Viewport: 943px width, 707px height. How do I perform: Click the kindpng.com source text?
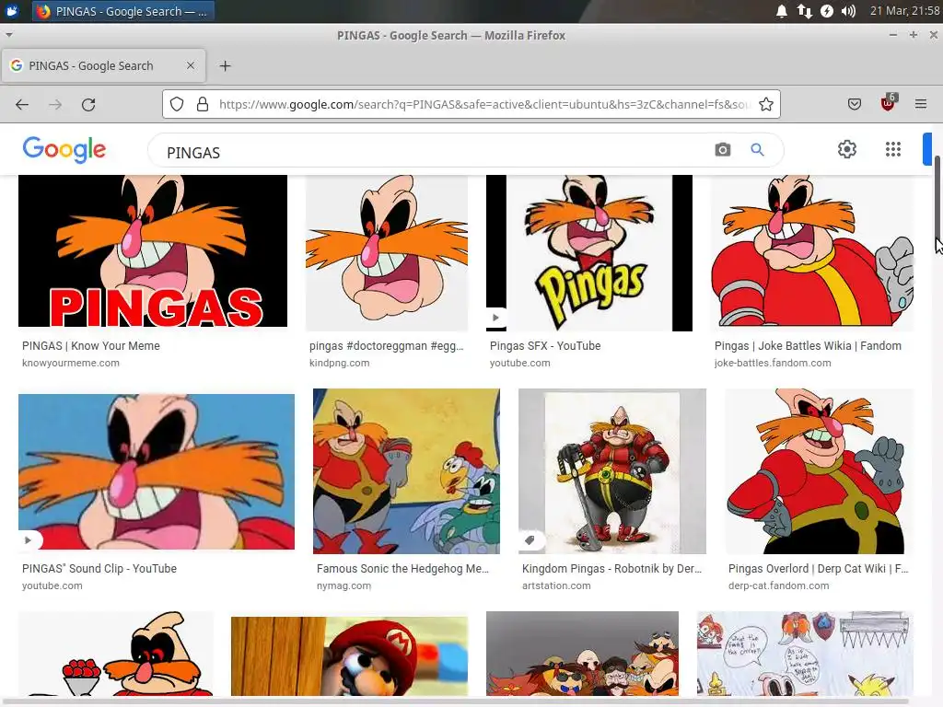[339, 363]
